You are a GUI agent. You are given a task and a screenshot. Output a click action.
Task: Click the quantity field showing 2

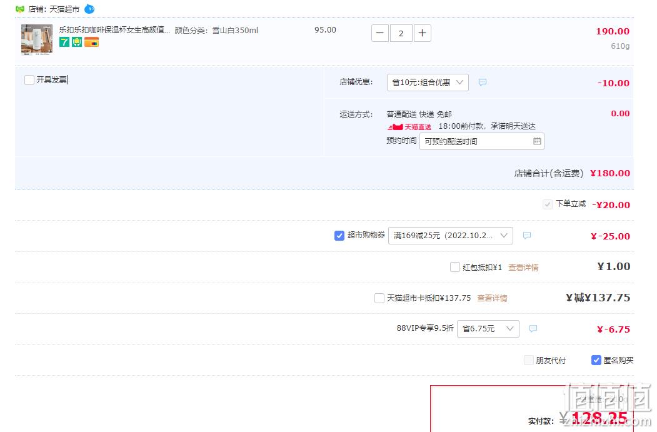point(401,33)
